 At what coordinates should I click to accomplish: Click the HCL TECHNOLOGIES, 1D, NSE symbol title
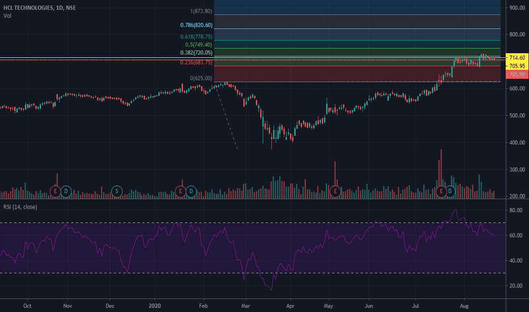(40, 7)
